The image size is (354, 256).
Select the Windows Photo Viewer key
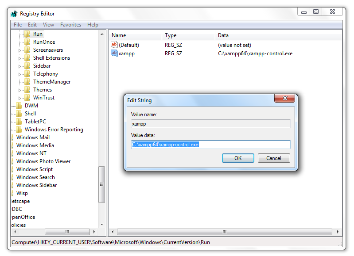pyautogui.click(x=43, y=161)
